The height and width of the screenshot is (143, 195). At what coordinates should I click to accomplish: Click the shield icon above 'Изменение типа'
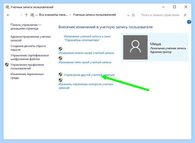pos(60,58)
